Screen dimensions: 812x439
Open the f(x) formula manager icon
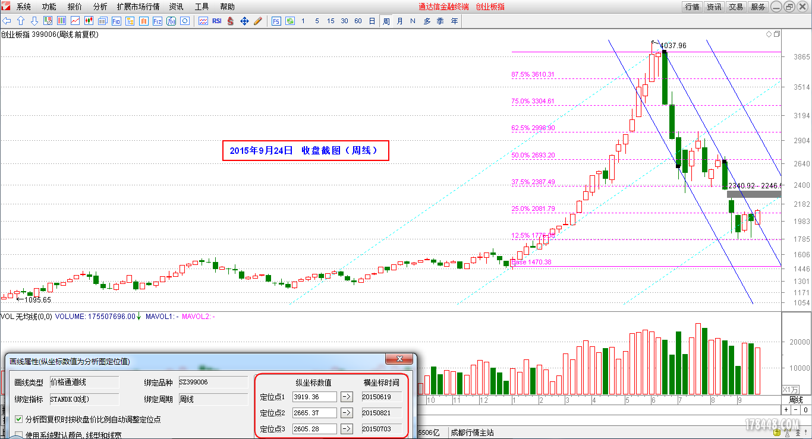171,21
